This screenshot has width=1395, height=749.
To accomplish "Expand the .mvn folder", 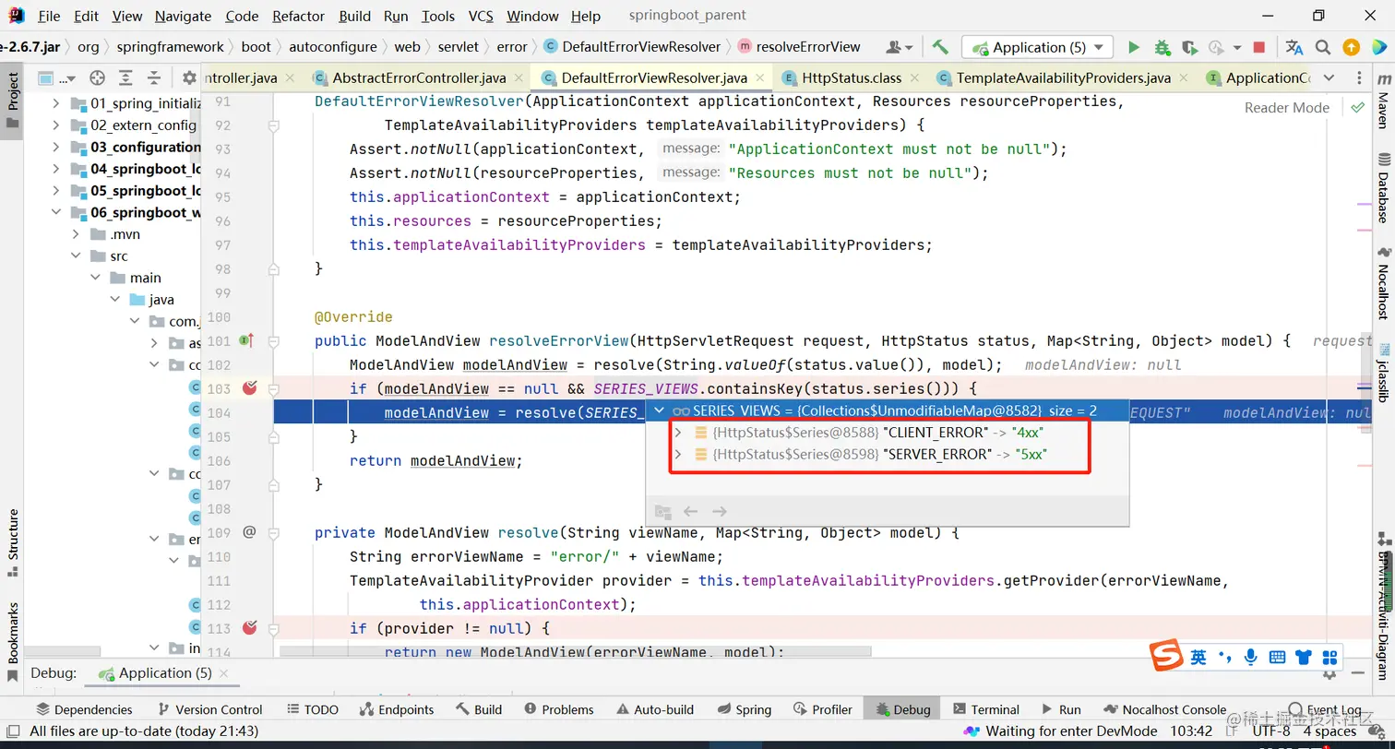I will (76, 234).
